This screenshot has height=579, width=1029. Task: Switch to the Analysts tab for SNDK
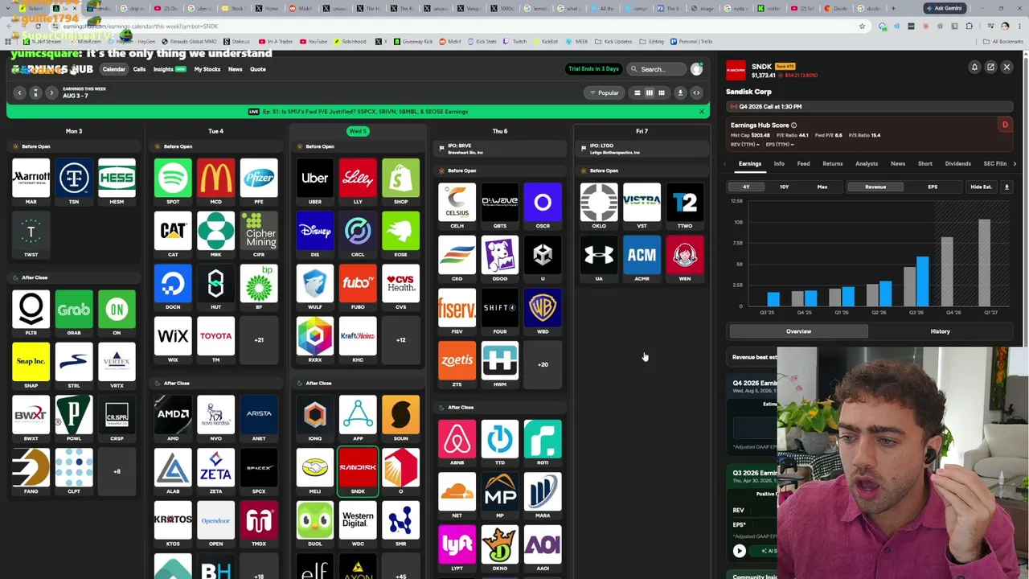(x=867, y=164)
